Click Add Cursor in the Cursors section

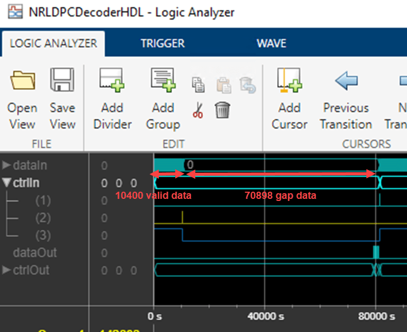[289, 100]
